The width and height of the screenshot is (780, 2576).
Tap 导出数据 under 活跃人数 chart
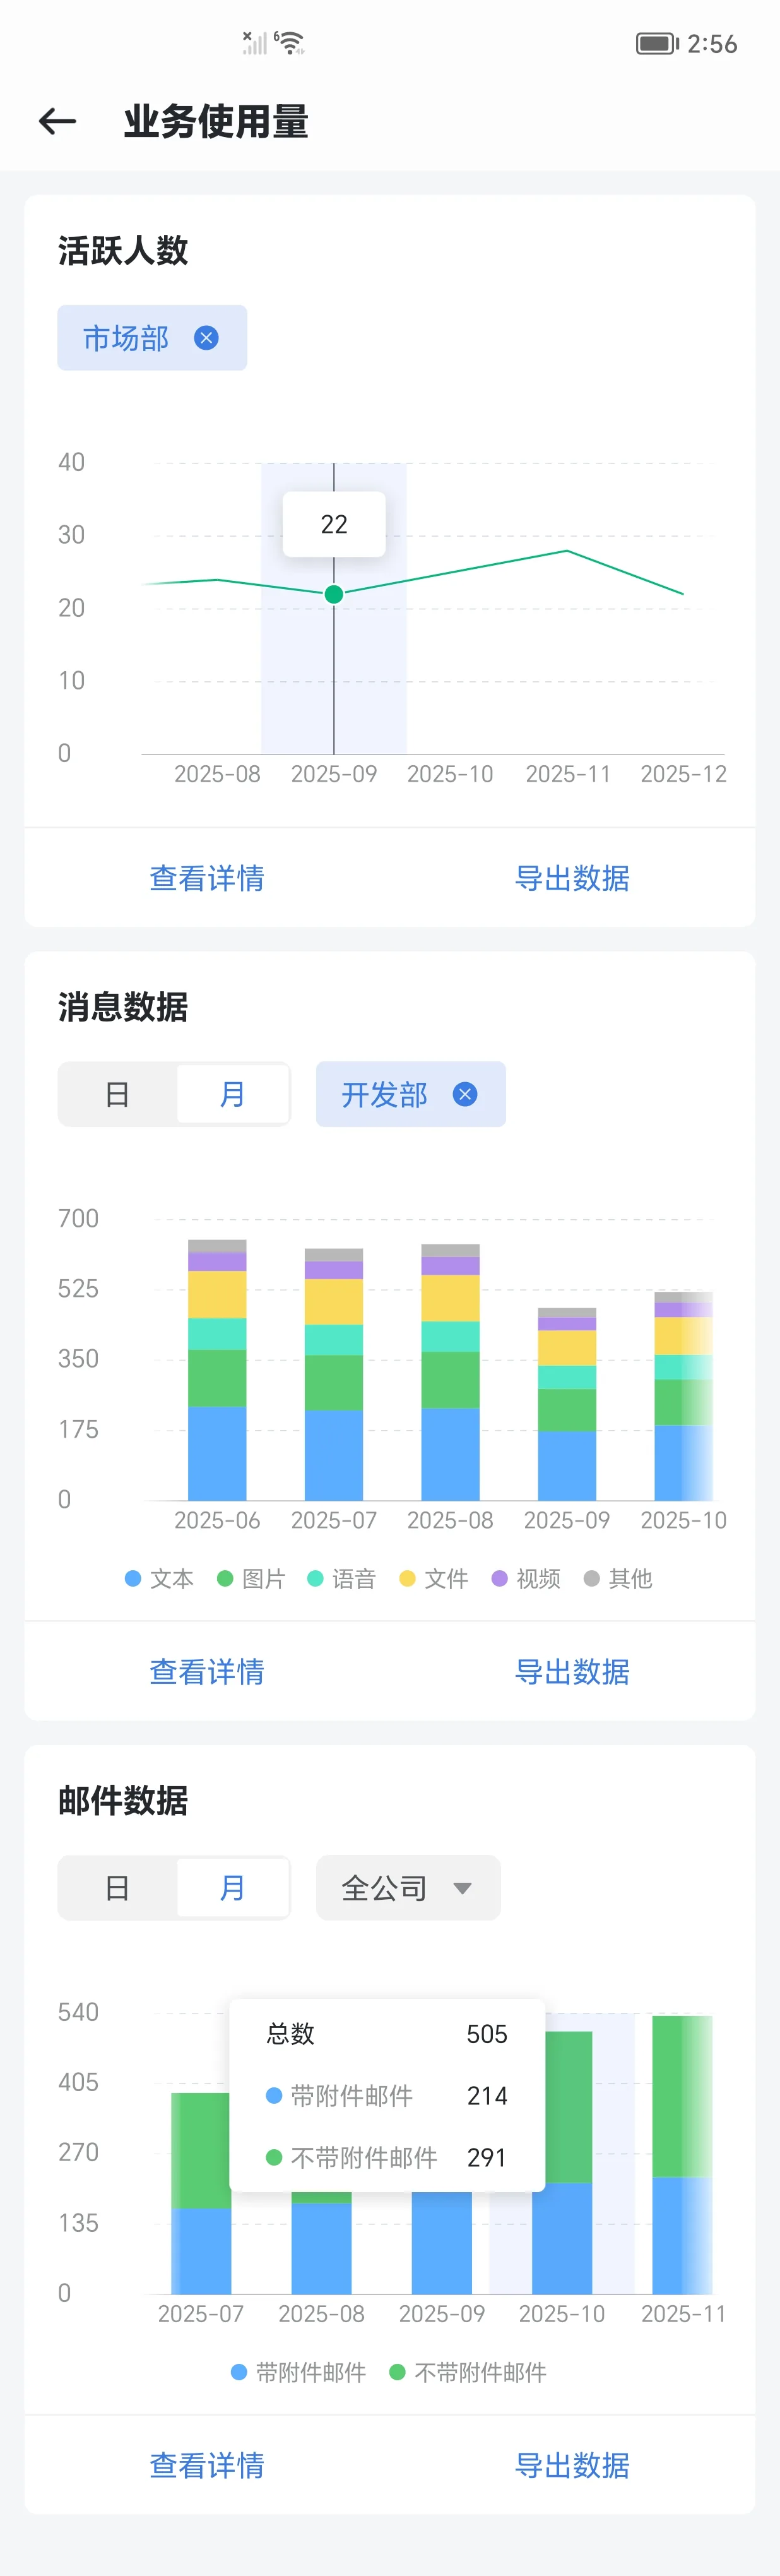point(572,878)
